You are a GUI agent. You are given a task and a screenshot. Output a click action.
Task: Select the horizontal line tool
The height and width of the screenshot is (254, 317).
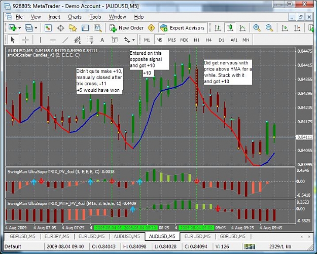(x=53, y=40)
